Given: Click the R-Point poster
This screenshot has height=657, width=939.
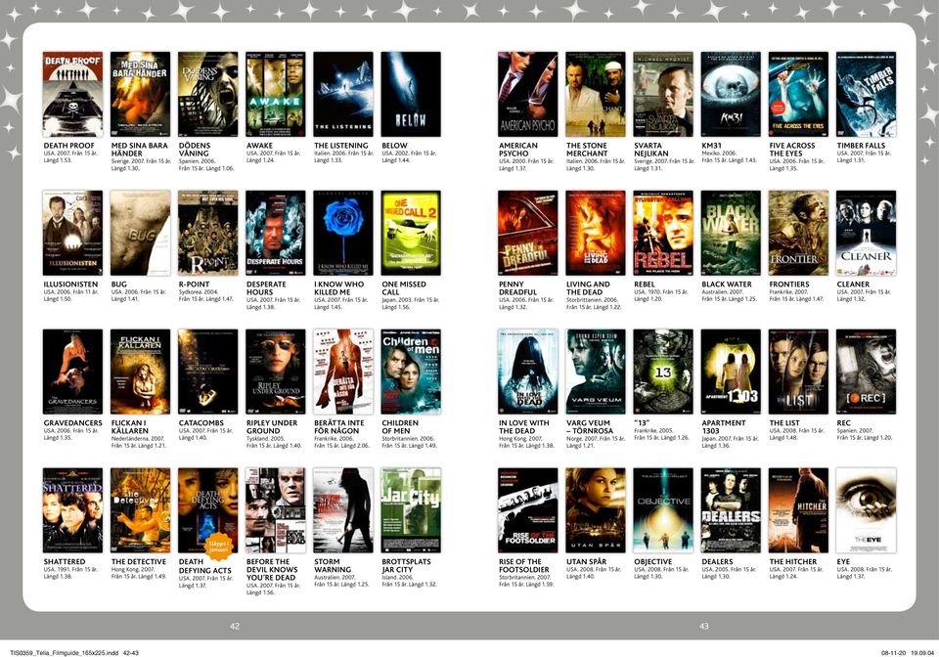Looking at the screenshot, I should [x=207, y=233].
